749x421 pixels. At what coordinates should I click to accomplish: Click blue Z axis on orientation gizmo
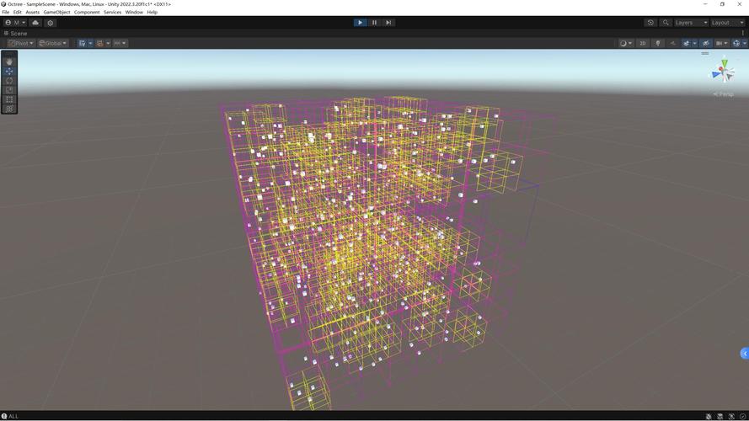coord(715,74)
